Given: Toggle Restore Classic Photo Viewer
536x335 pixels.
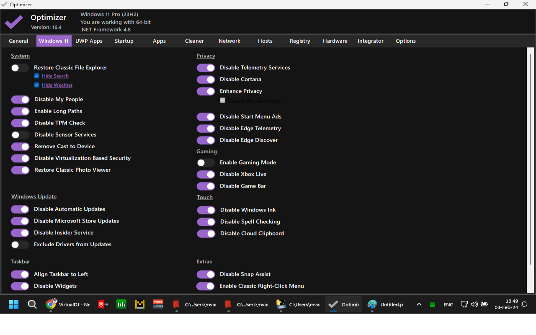Looking at the screenshot, I should pos(20,170).
